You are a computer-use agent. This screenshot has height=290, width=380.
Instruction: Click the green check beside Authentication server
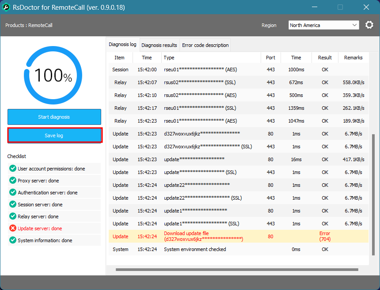(13, 192)
